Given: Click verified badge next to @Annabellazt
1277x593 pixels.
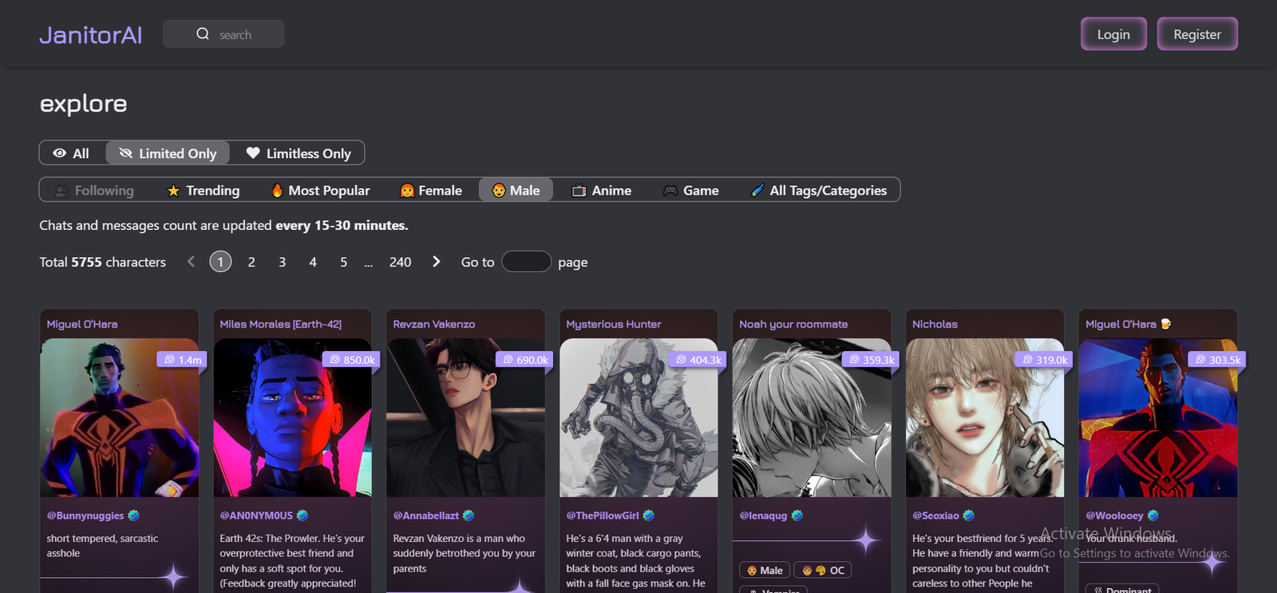Looking at the screenshot, I should pyautogui.click(x=468, y=516).
